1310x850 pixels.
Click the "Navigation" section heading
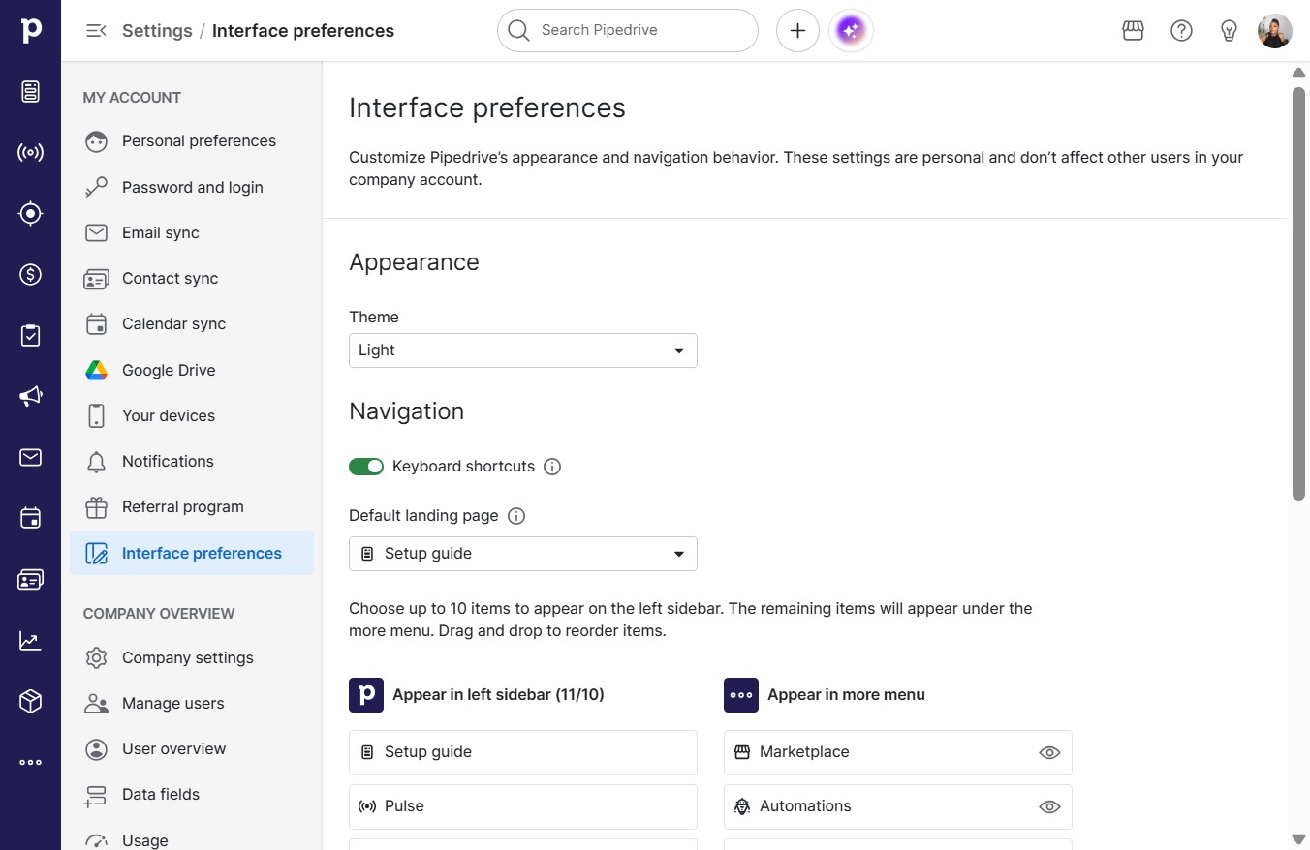point(406,411)
